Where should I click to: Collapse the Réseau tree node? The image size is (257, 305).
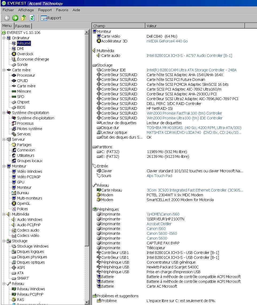click(4, 284)
